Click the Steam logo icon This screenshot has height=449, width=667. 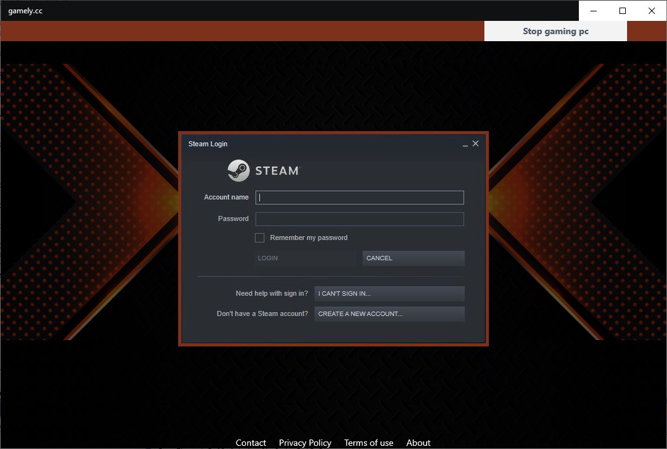click(238, 171)
